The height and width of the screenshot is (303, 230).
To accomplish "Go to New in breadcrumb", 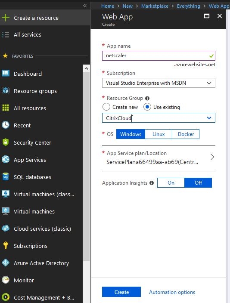I will [127, 6].
